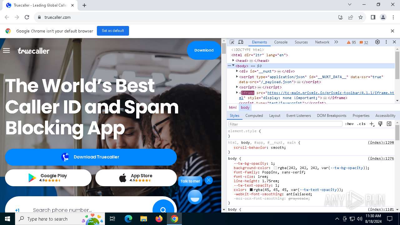Focus the styles Filter input
The height and width of the screenshot is (225, 400).
[285, 124]
